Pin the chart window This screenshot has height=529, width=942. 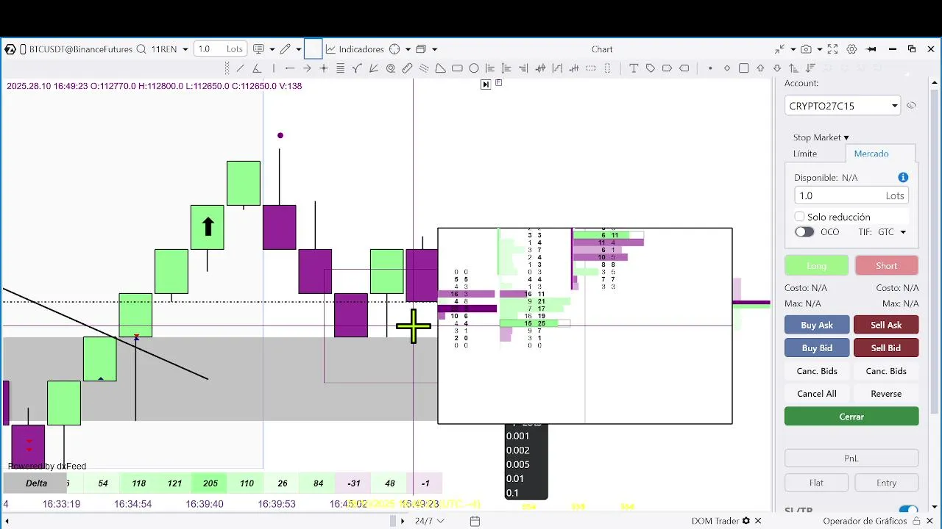pyautogui.click(x=872, y=49)
